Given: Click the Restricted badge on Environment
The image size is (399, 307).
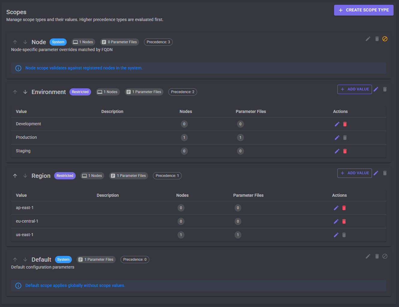Looking at the screenshot, I should pos(80,92).
